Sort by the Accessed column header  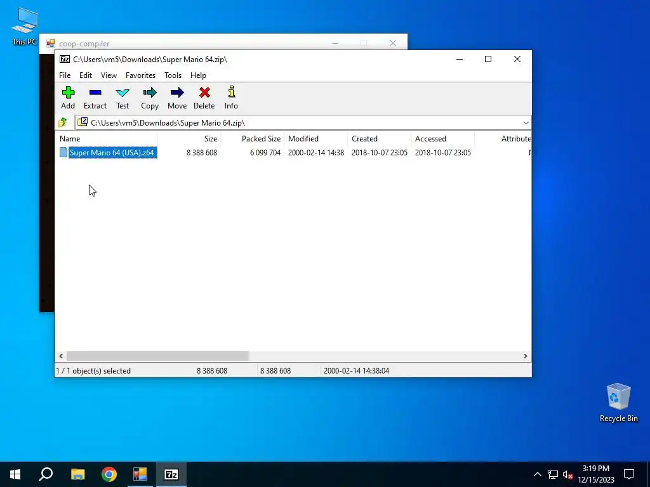[x=442, y=139]
